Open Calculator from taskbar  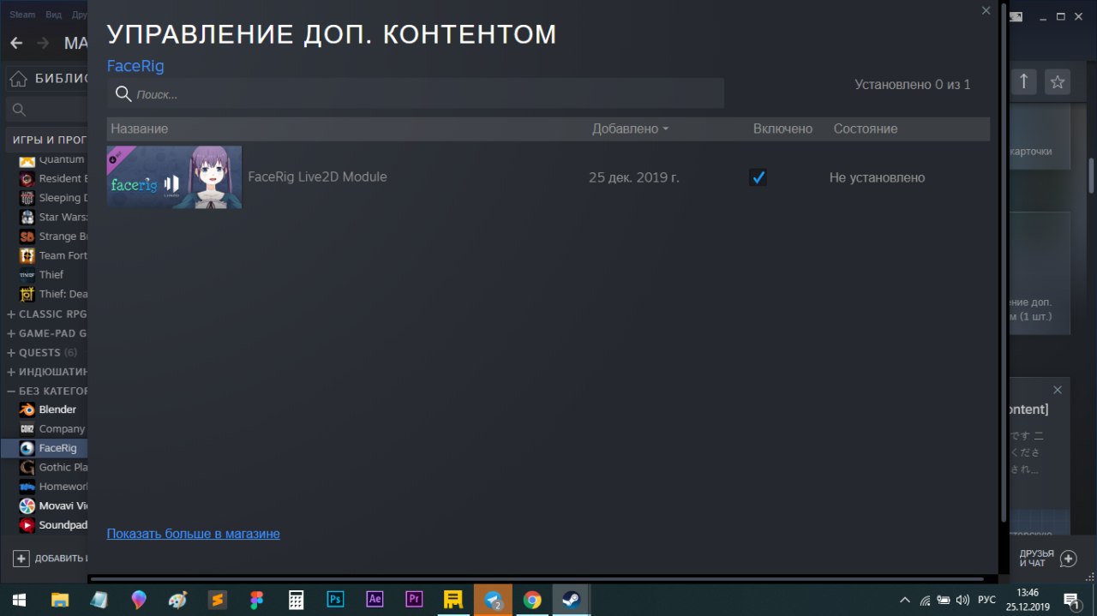click(296, 599)
